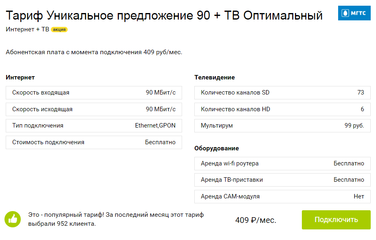
Task: Click the Стоимость подключения row
Action: click(x=94, y=143)
